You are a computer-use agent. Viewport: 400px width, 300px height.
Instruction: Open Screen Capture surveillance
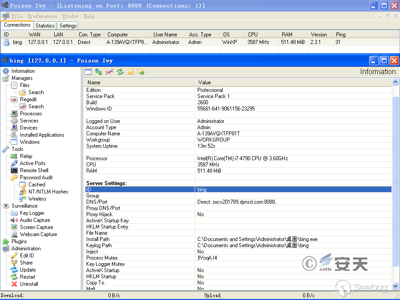point(36,227)
